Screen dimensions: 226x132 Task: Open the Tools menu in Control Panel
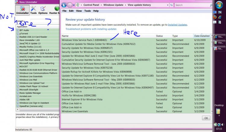click(x=87, y=11)
